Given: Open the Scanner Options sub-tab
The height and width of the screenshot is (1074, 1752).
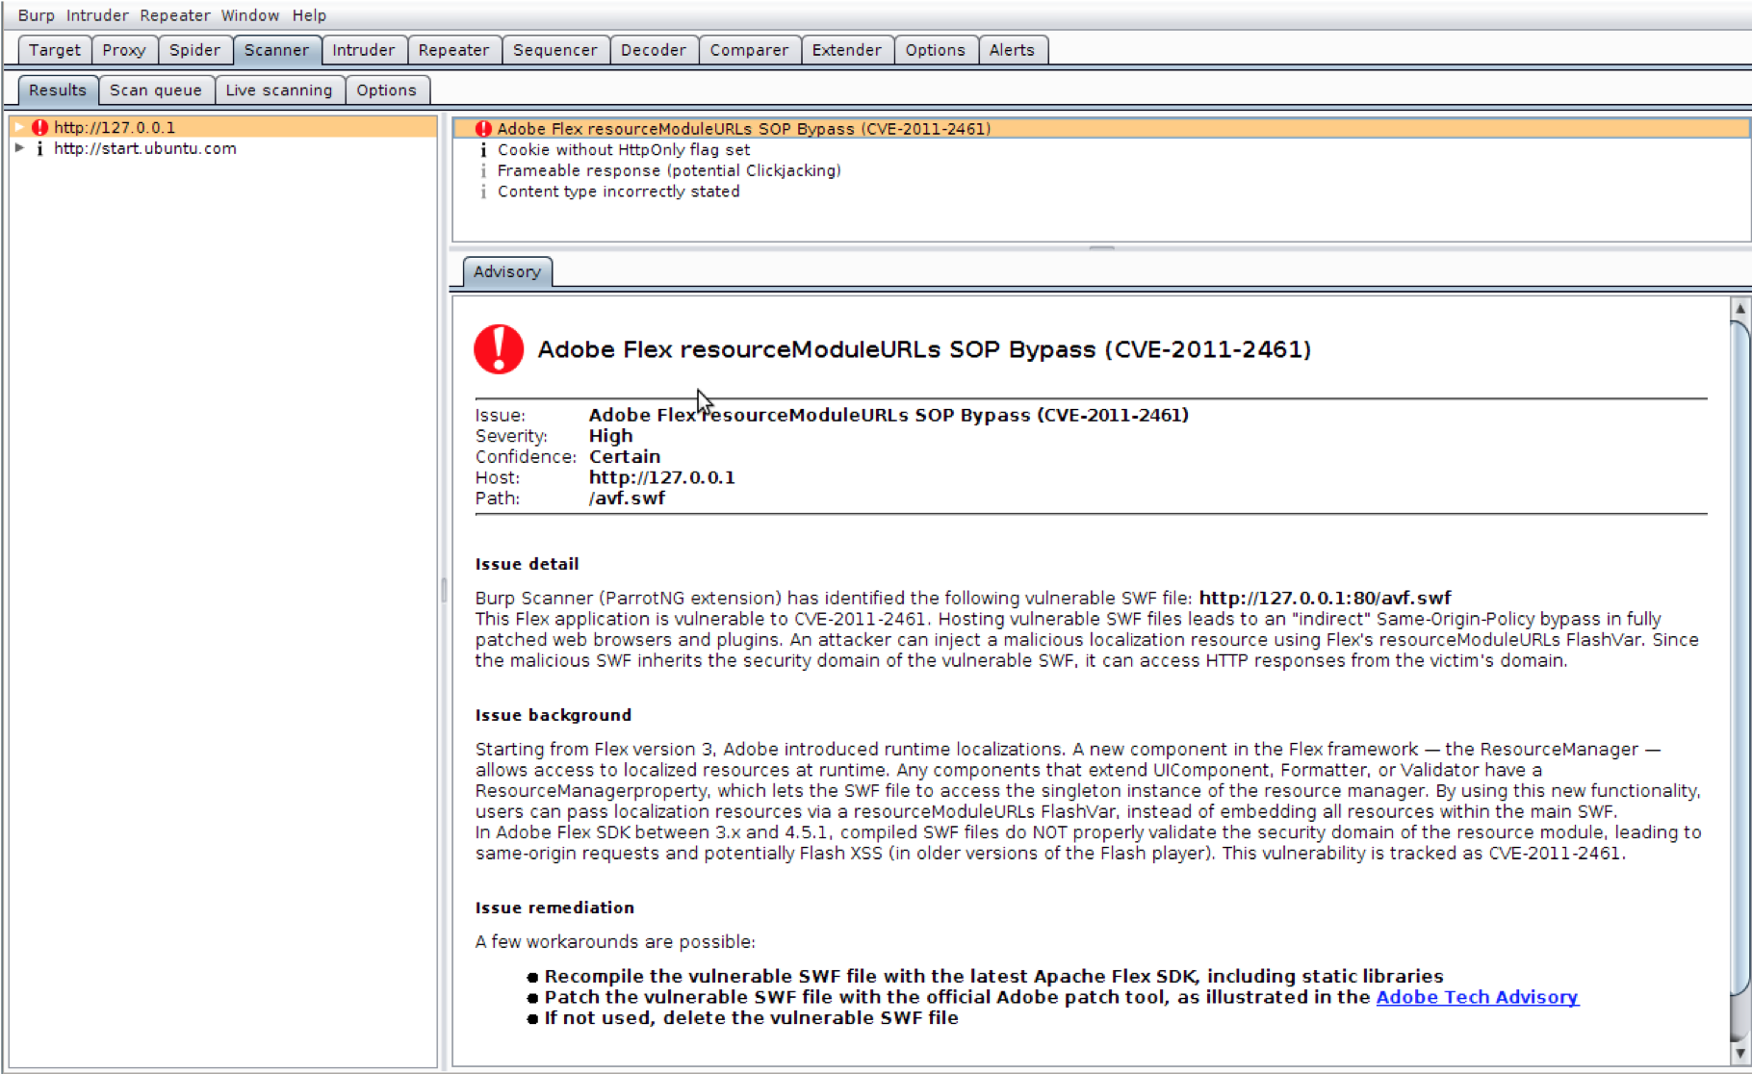Looking at the screenshot, I should click(x=387, y=90).
